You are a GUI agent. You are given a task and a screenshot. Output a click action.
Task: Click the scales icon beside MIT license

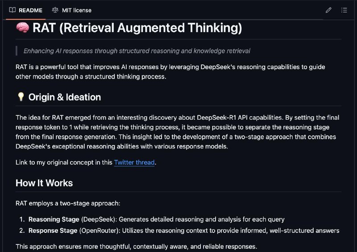click(55, 10)
